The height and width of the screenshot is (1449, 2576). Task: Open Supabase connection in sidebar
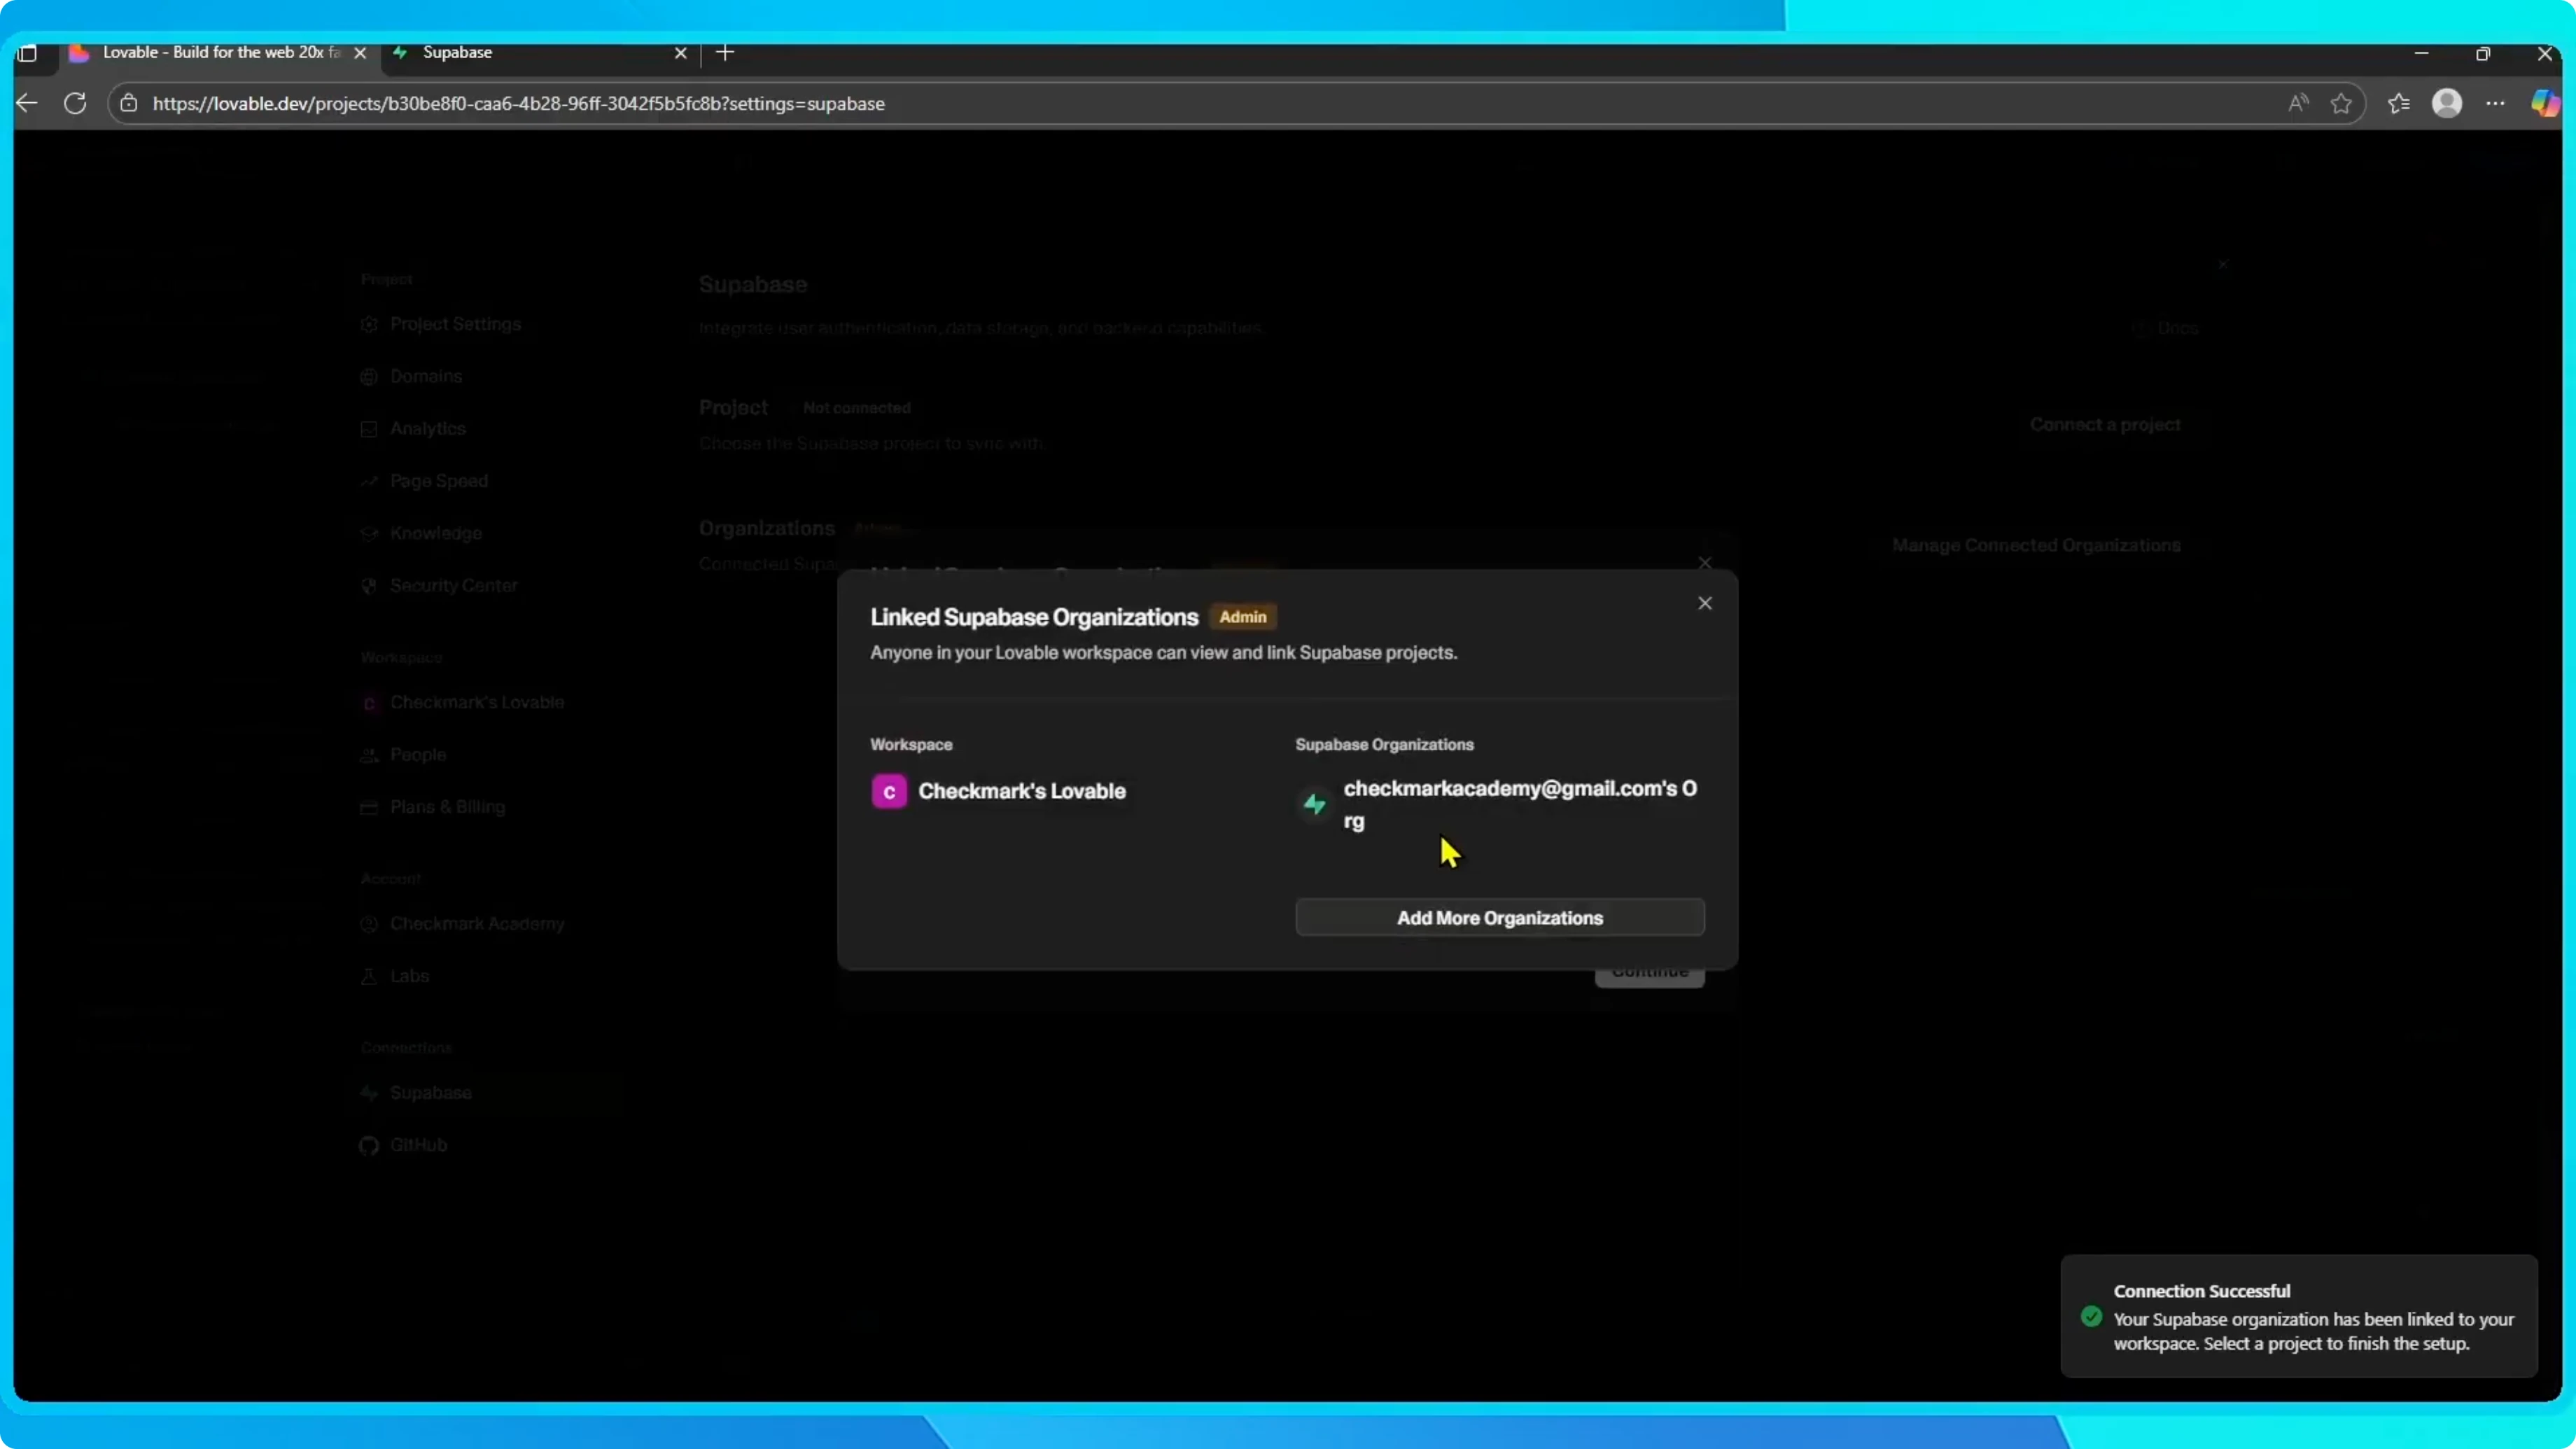[x=415, y=1093]
